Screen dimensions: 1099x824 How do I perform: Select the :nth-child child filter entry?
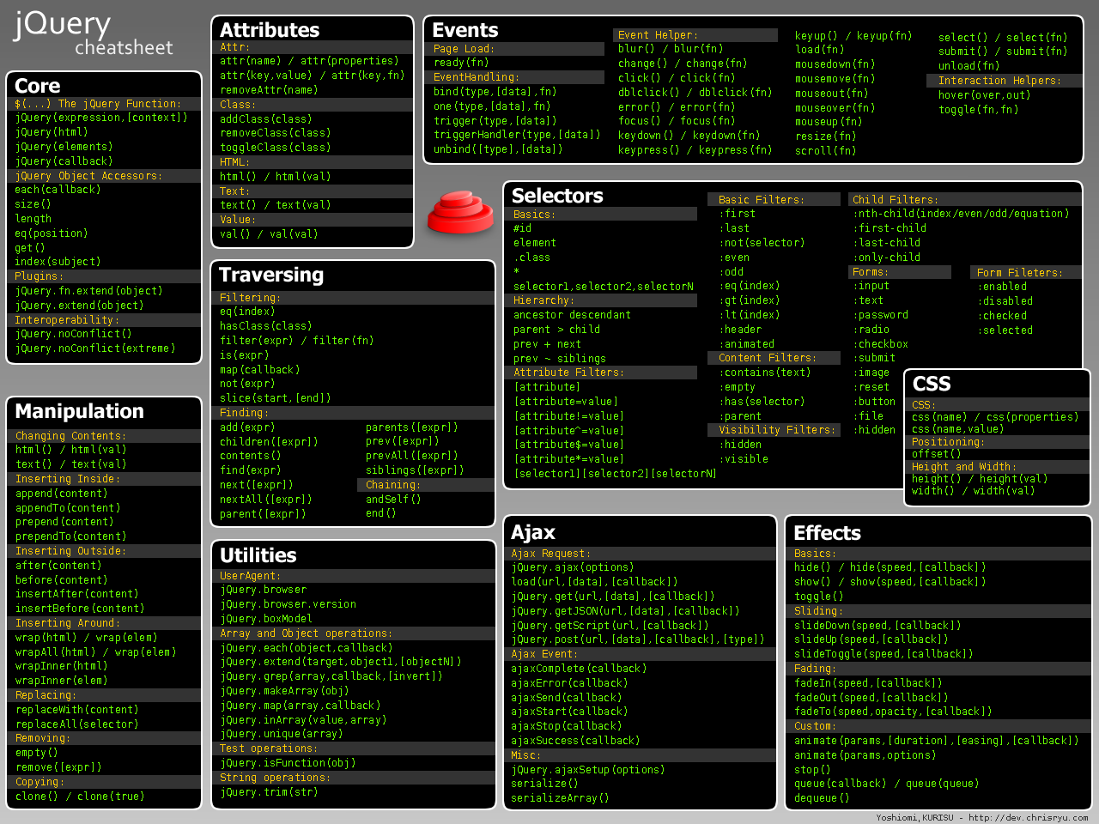pyautogui.click(x=961, y=214)
